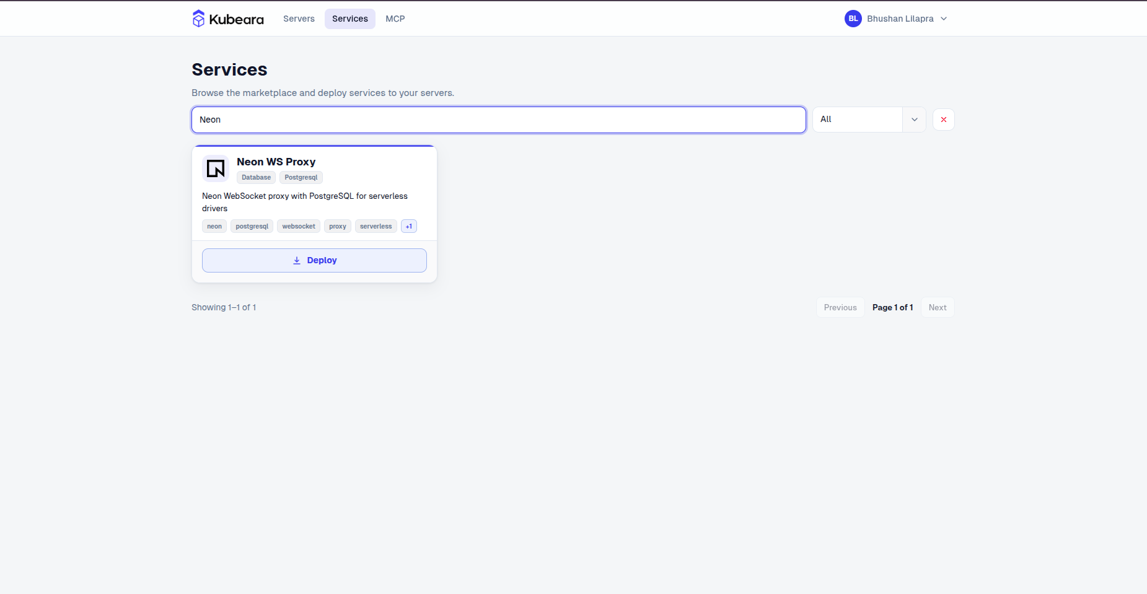Open the All category filter dropdown
Viewport: 1147px width, 594px height.
[869, 120]
